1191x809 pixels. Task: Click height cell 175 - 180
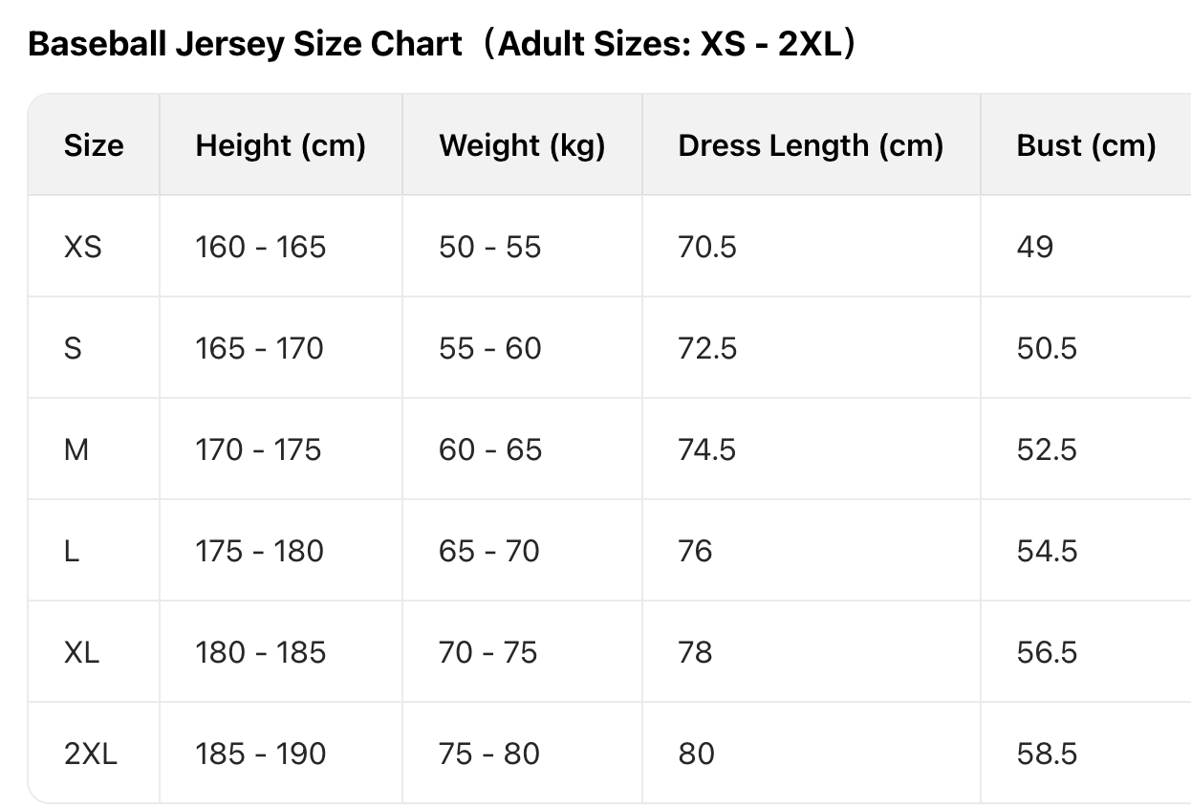click(259, 551)
